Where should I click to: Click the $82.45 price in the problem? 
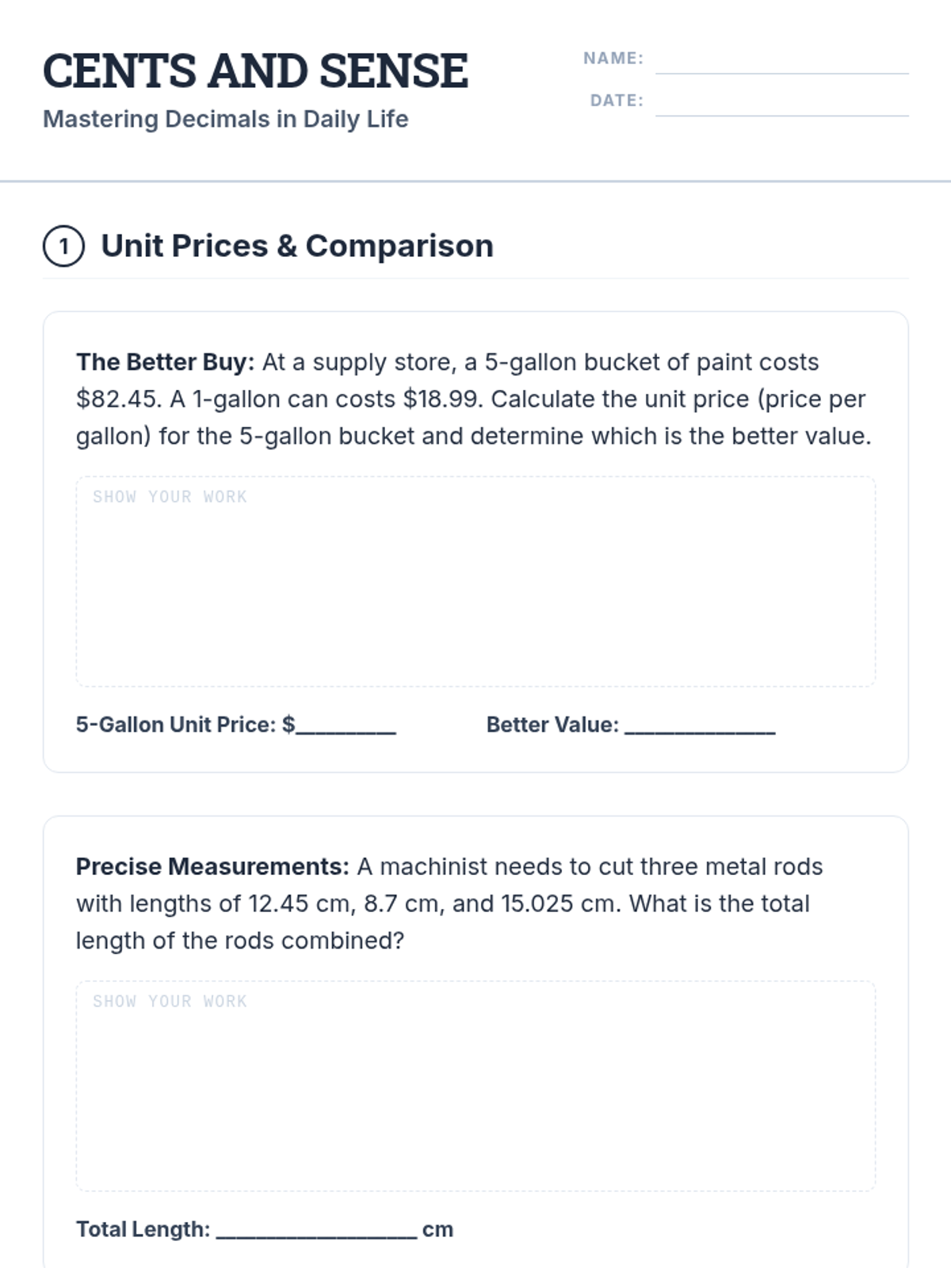pos(118,399)
